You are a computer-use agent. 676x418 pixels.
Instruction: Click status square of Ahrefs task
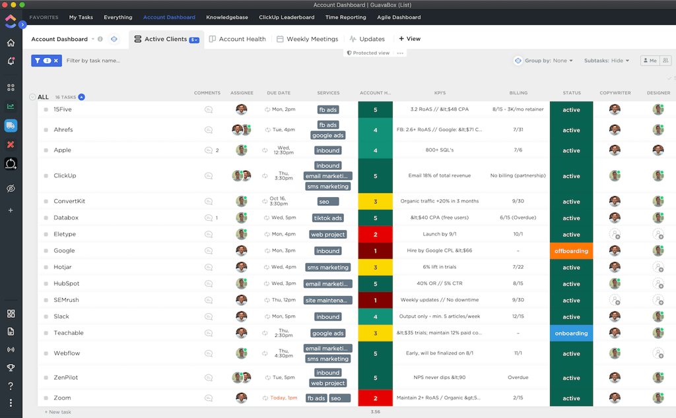46,130
